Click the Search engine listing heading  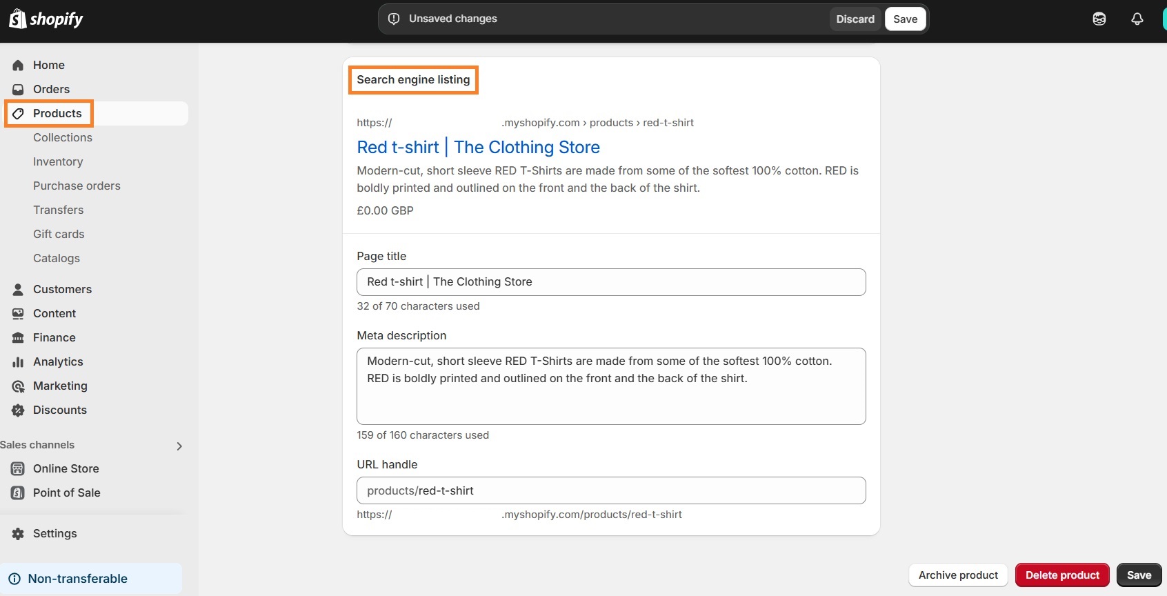tap(413, 79)
